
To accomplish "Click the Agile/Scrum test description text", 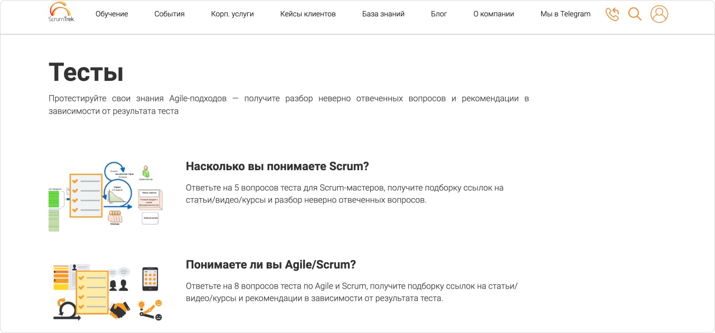I will tap(351, 291).
